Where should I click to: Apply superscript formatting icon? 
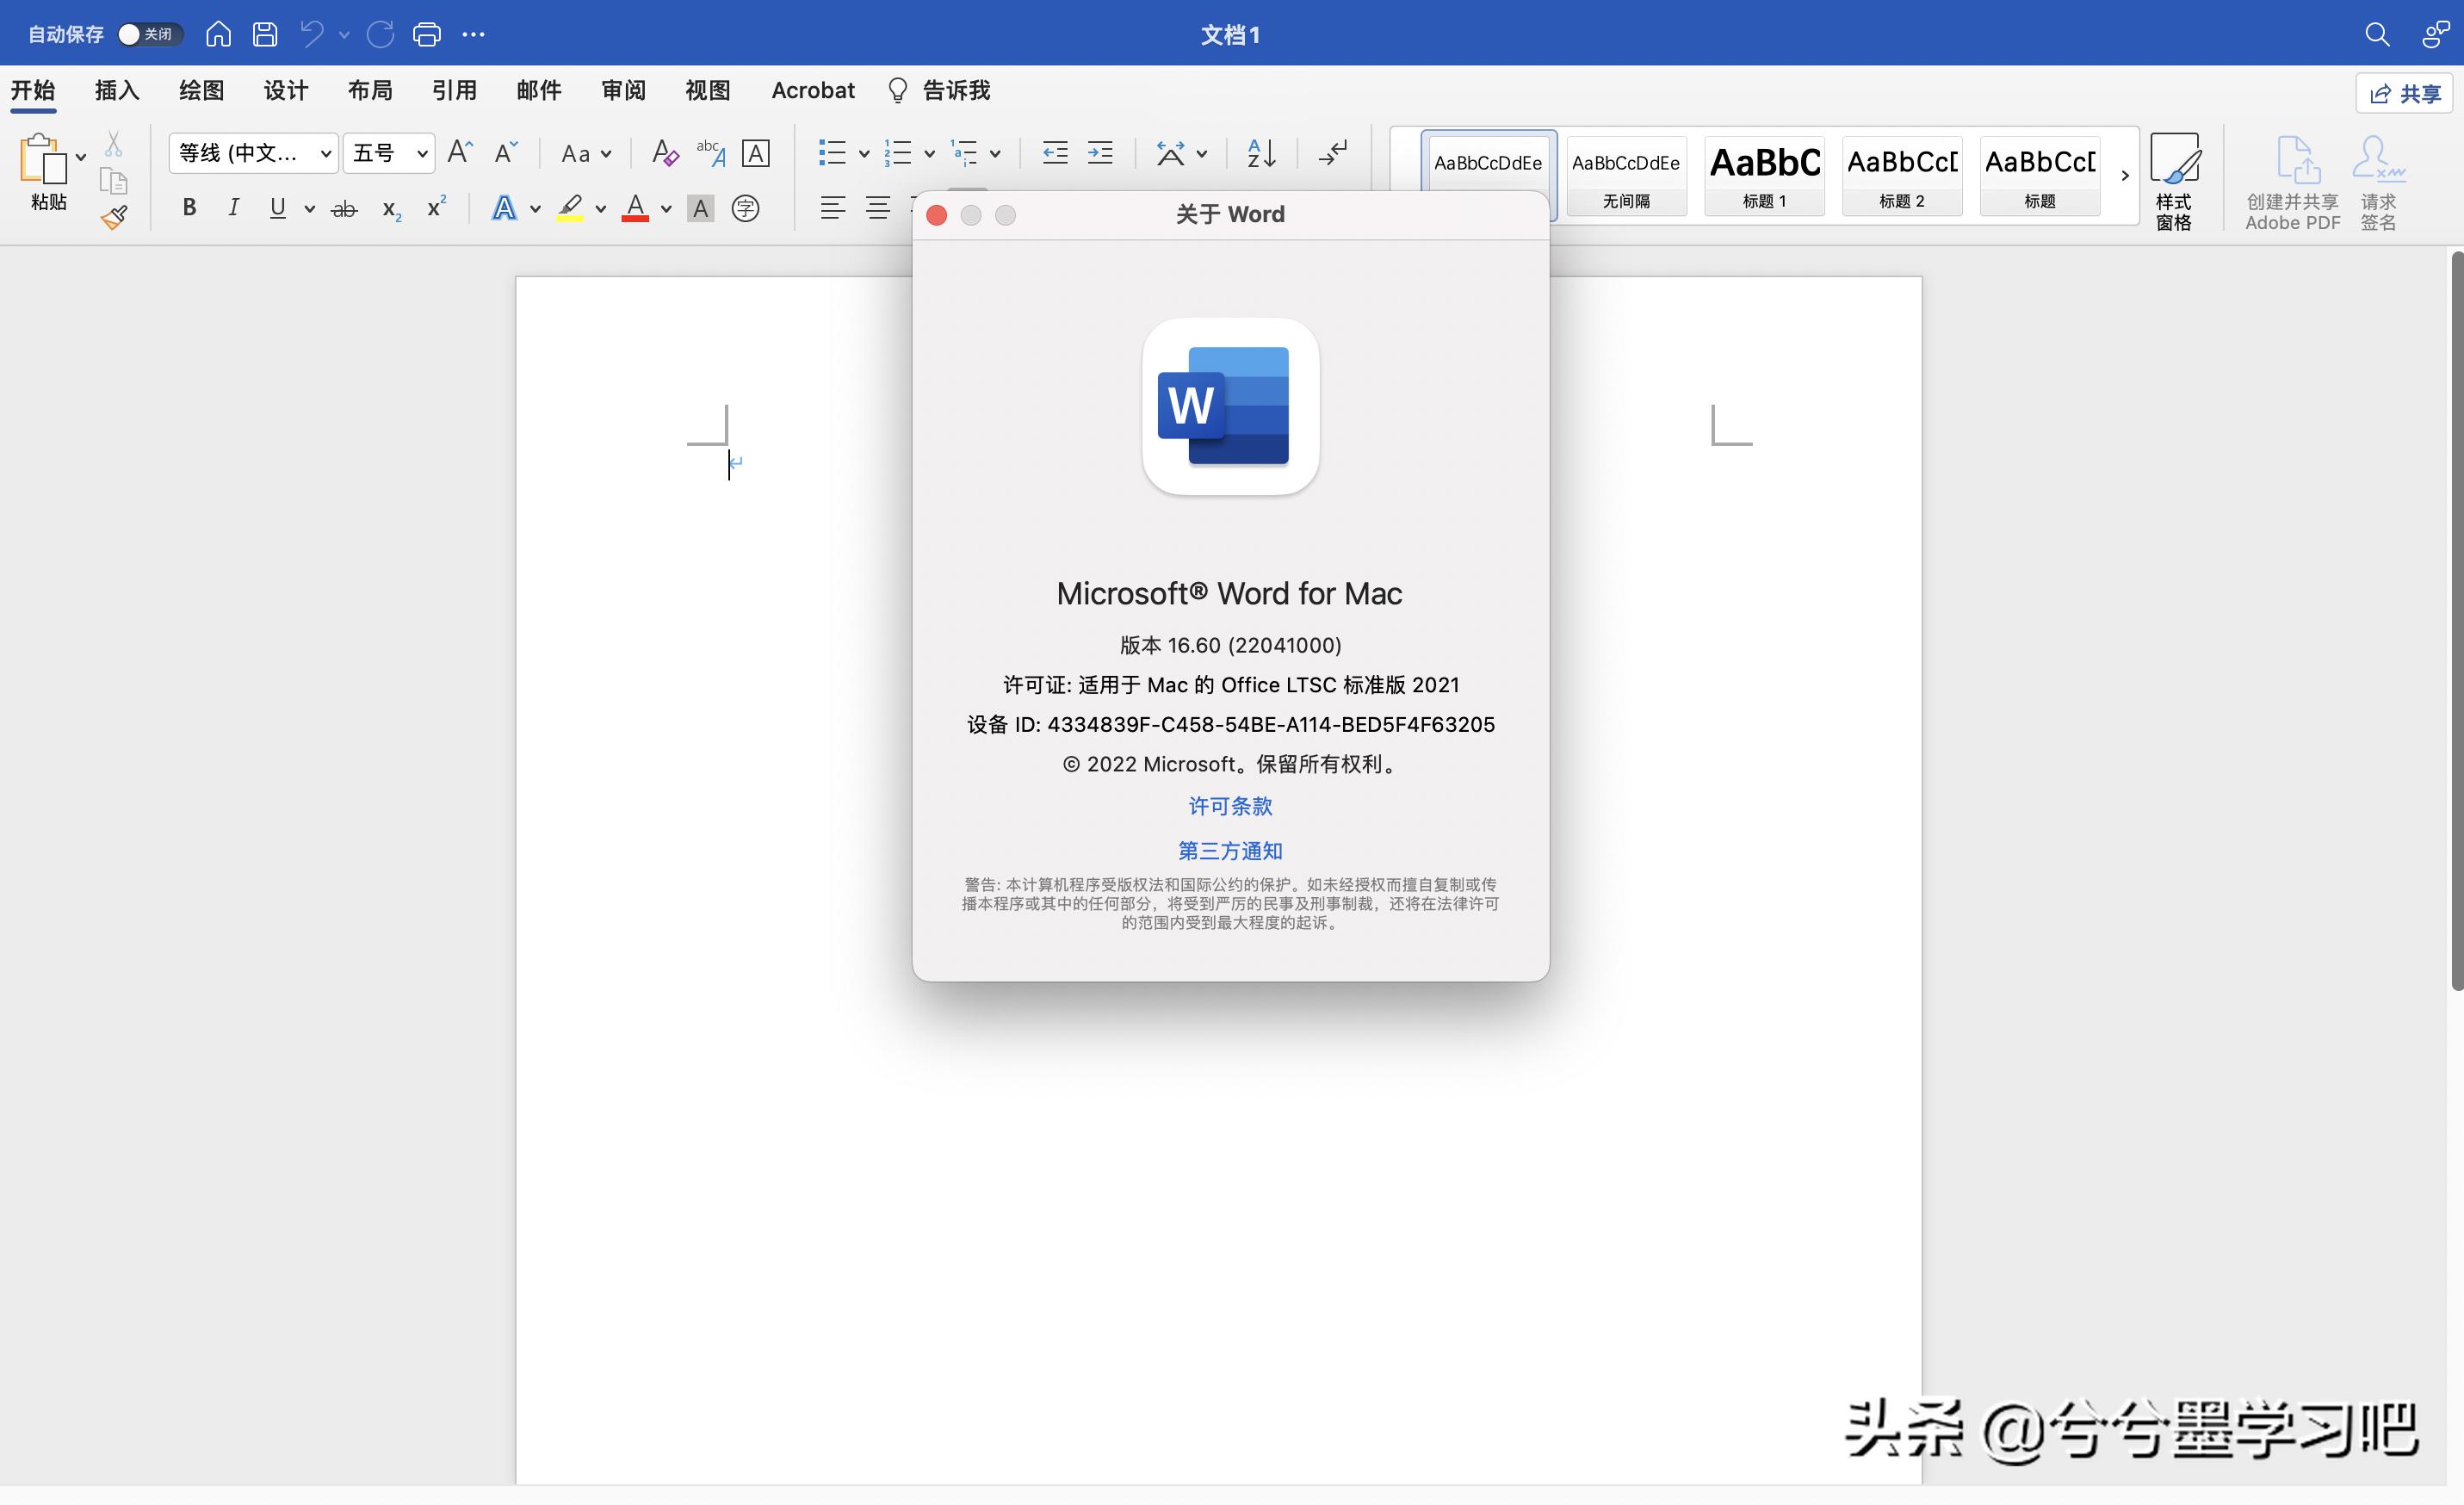coord(434,207)
